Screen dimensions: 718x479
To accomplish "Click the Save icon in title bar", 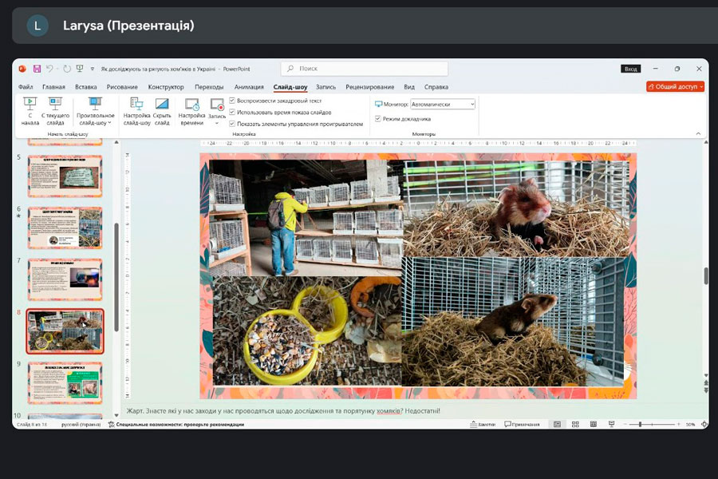I will tap(37, 69).
